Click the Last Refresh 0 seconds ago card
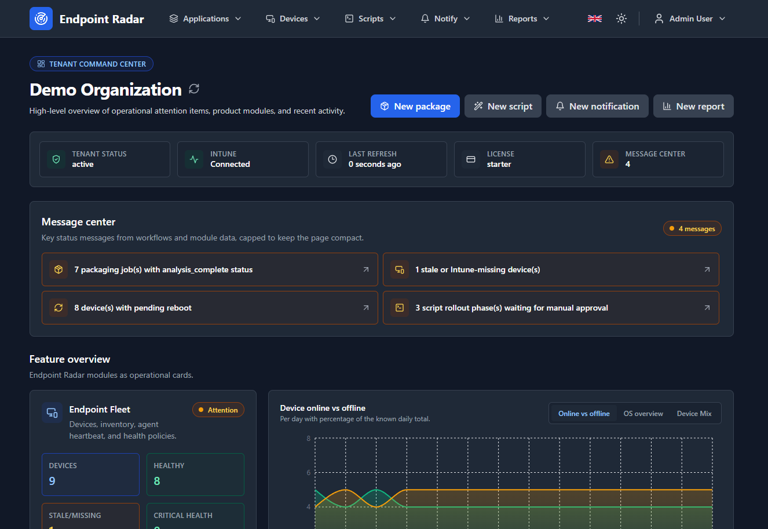This screenshot has height=529, width=768. point(381,159)
